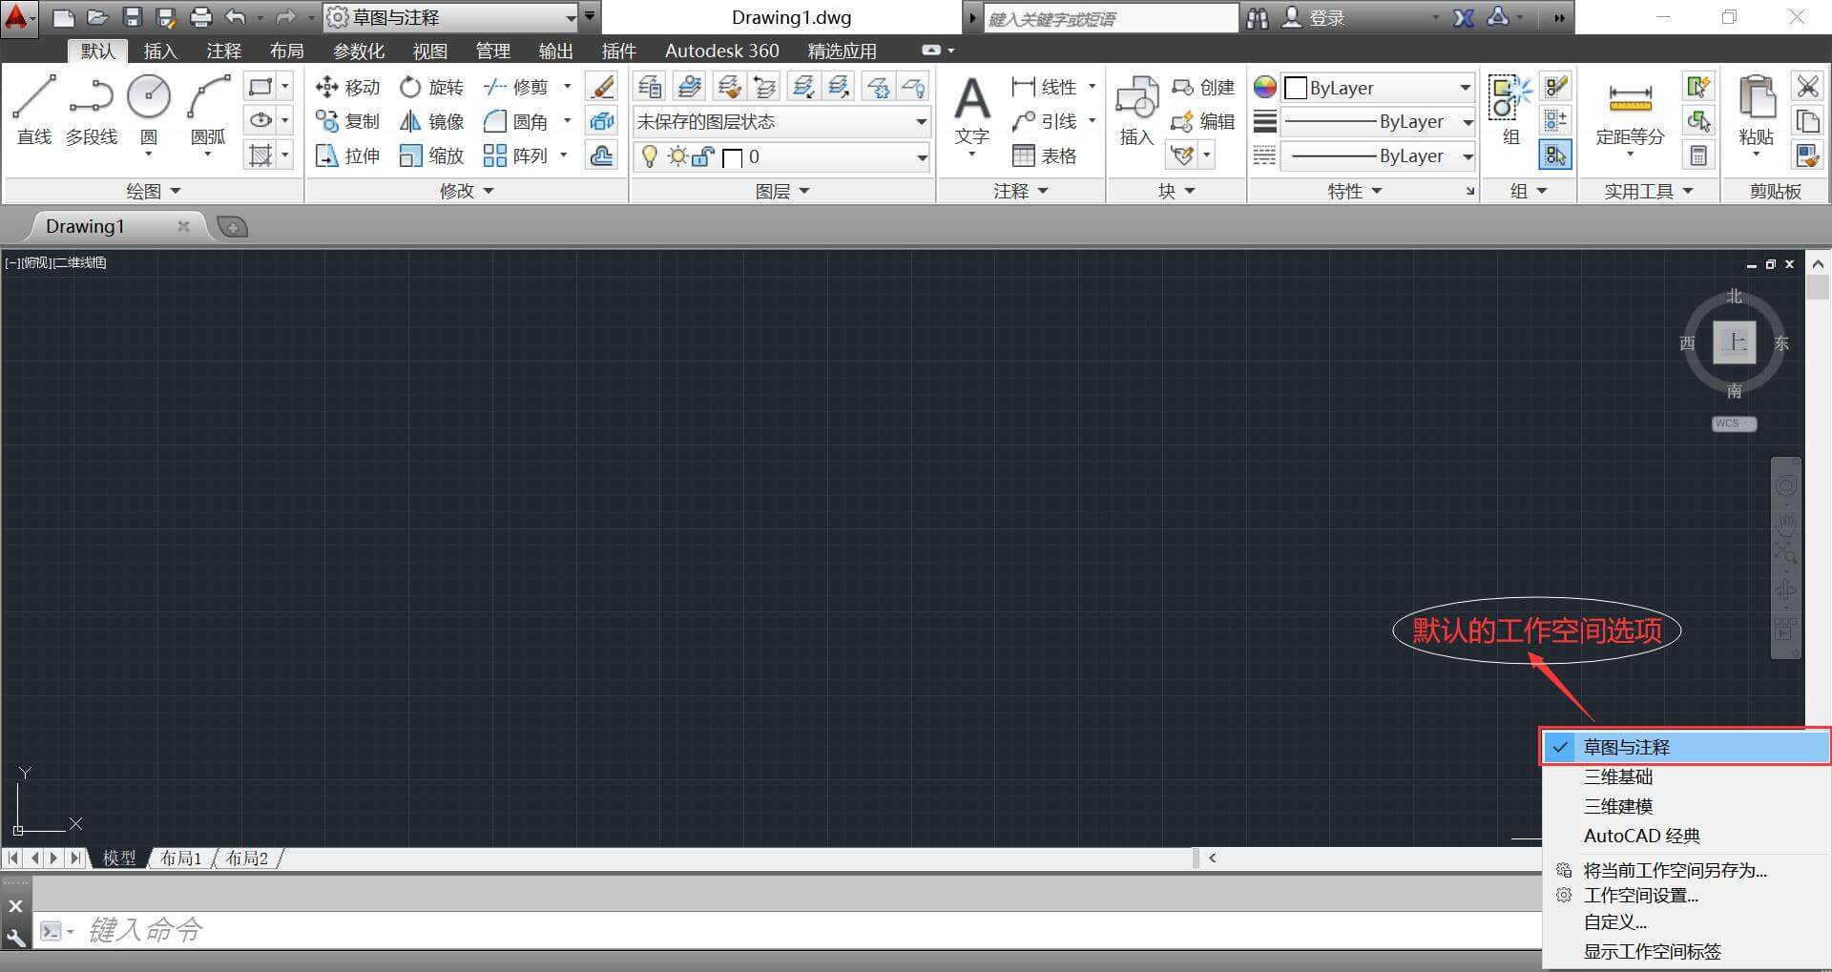This screenshot has height=972, width=1832.
Task: Click the Linear dimension (线性) tool
Action: (x=1044, y=87)
